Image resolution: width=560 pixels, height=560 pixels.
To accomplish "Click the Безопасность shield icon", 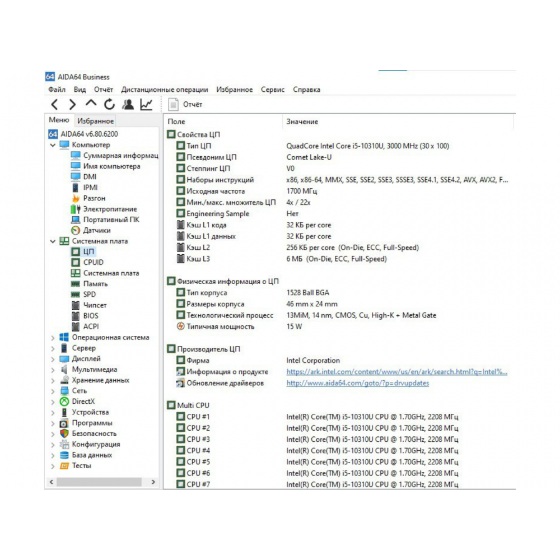I will [64, 433].
